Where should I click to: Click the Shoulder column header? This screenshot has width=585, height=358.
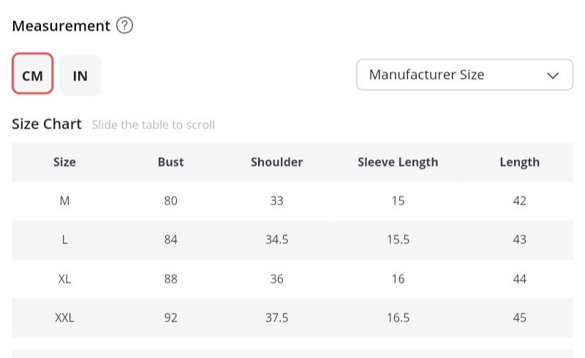click(276, 162)
